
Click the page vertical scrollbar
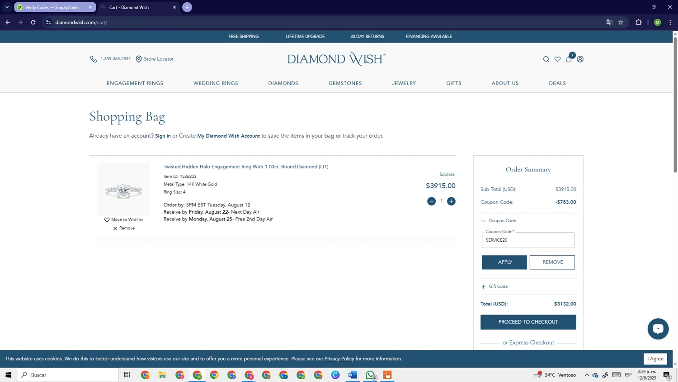(675, 104)
